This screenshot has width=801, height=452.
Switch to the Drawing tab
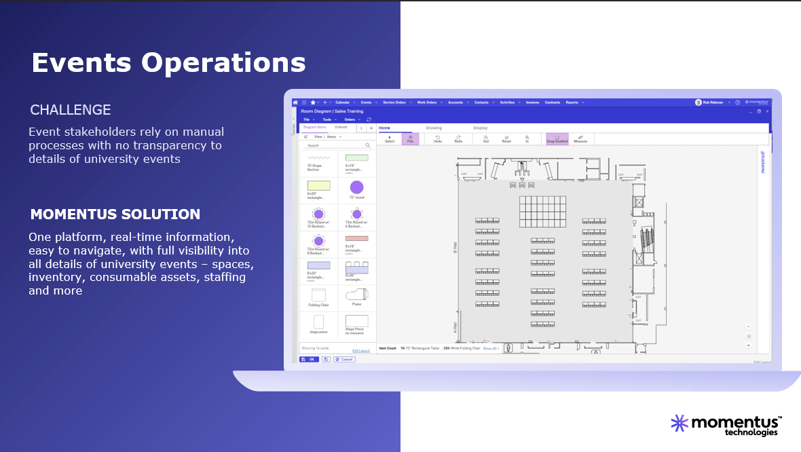point(434,128)
